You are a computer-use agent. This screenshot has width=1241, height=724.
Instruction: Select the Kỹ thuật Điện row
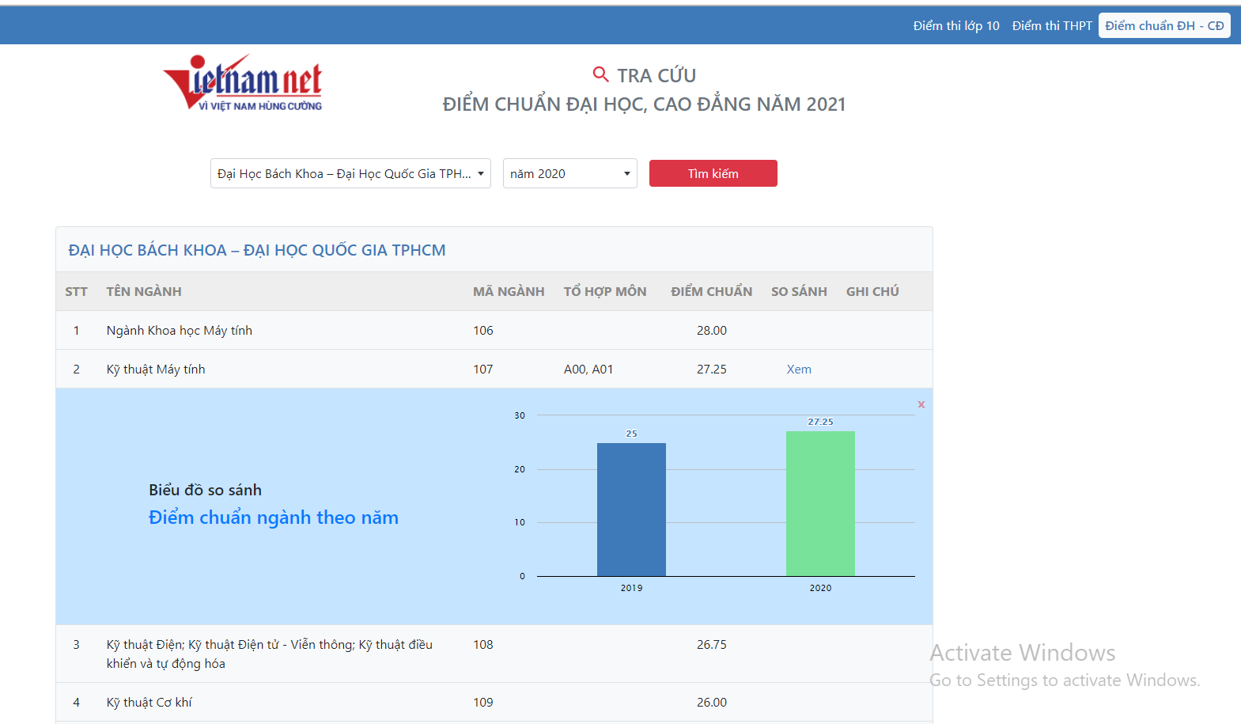(x=269, y=654)
